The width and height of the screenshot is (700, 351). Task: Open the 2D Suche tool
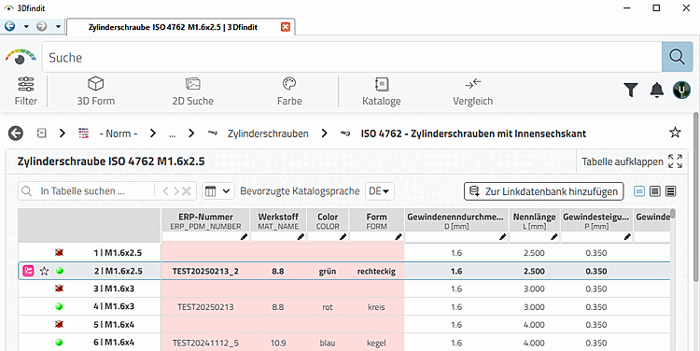(x=193, y=91)
